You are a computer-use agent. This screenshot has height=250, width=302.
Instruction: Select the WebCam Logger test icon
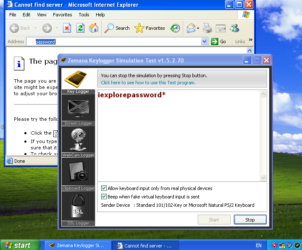78,139
